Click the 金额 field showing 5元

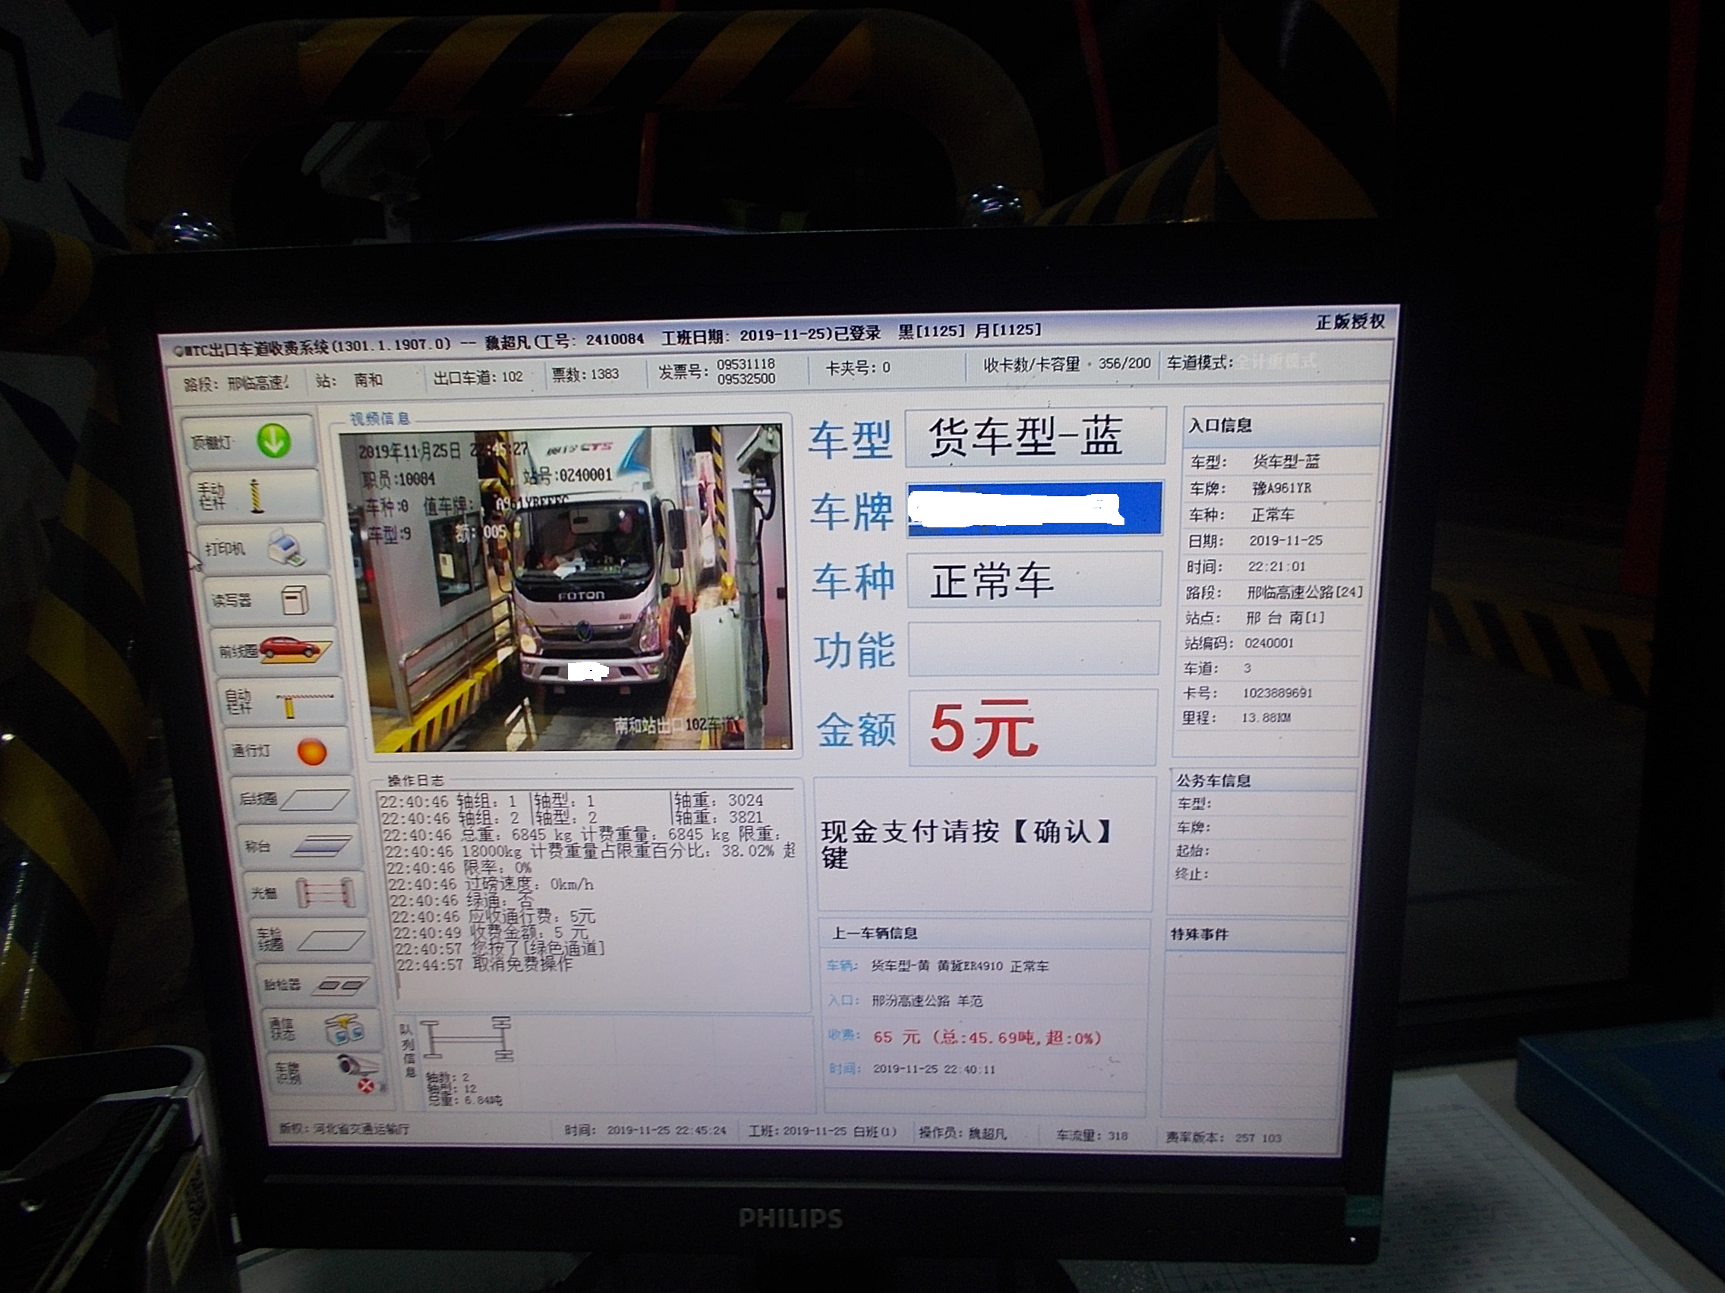(1033, 727)
